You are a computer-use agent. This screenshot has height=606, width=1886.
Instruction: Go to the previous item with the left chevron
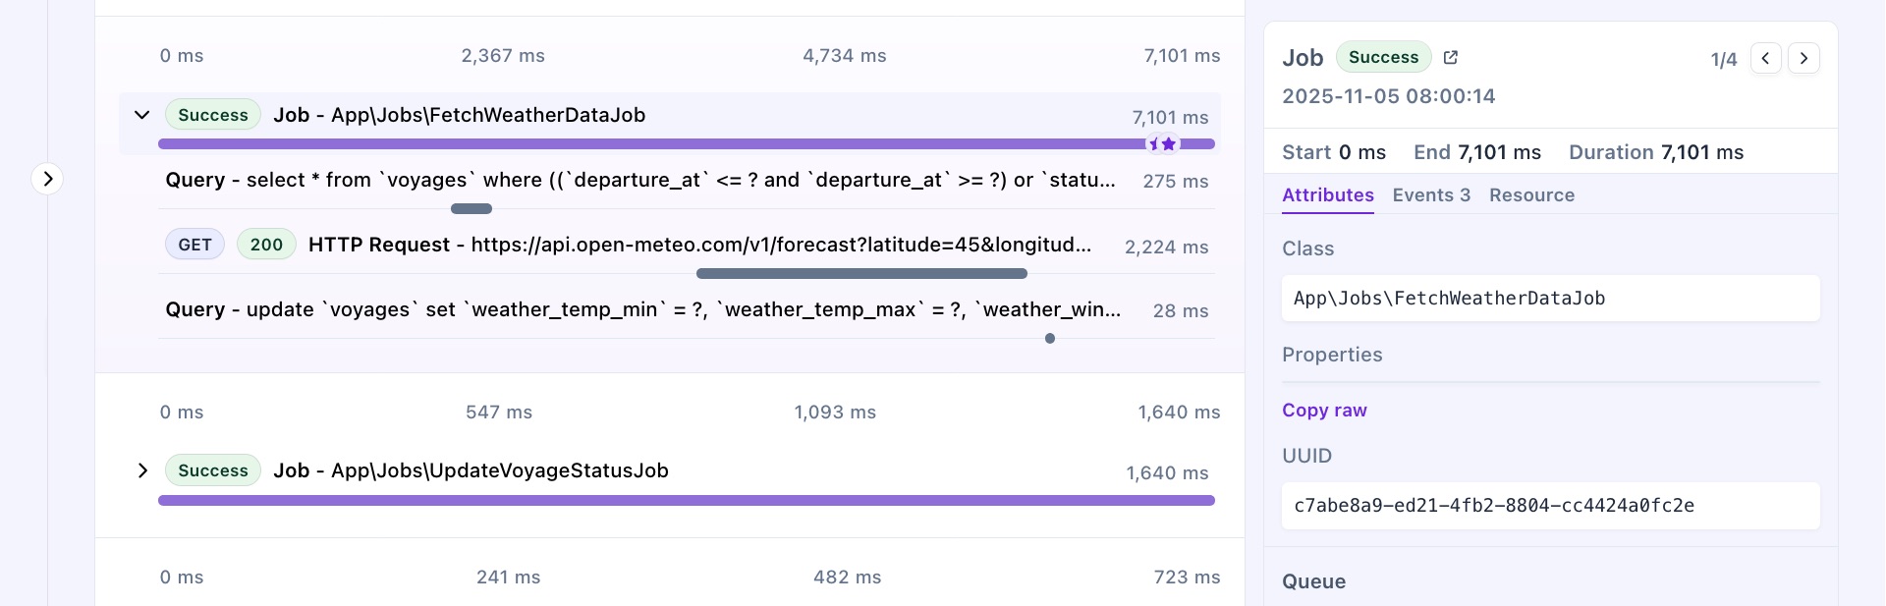(x=1765, y=58)
